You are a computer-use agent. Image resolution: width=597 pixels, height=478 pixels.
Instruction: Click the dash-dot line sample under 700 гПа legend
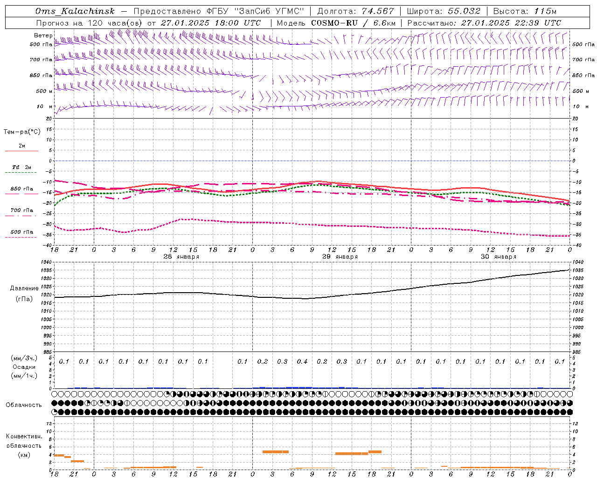21,216
